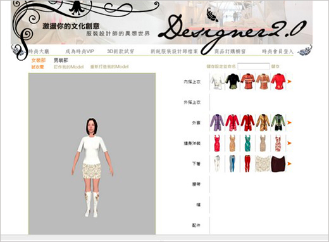Click the Designer2.0 banner logo
The height and width of the screenshot is (242, 329).
pos(232,32)
